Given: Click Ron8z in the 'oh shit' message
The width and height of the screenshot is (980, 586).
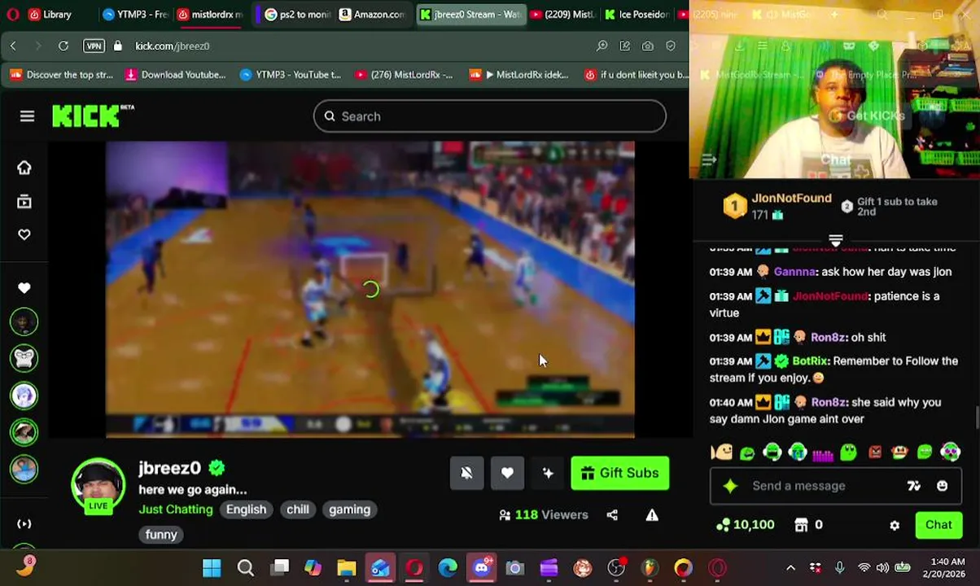Looking at the screenshot, I should [x=828, y=337].
